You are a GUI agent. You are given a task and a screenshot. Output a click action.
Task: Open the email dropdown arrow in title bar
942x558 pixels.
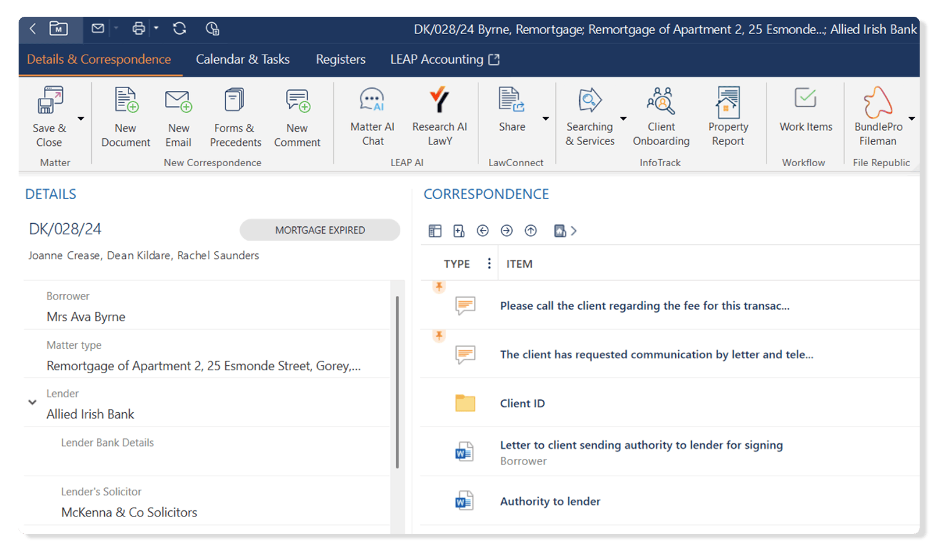tap(116, 29)
